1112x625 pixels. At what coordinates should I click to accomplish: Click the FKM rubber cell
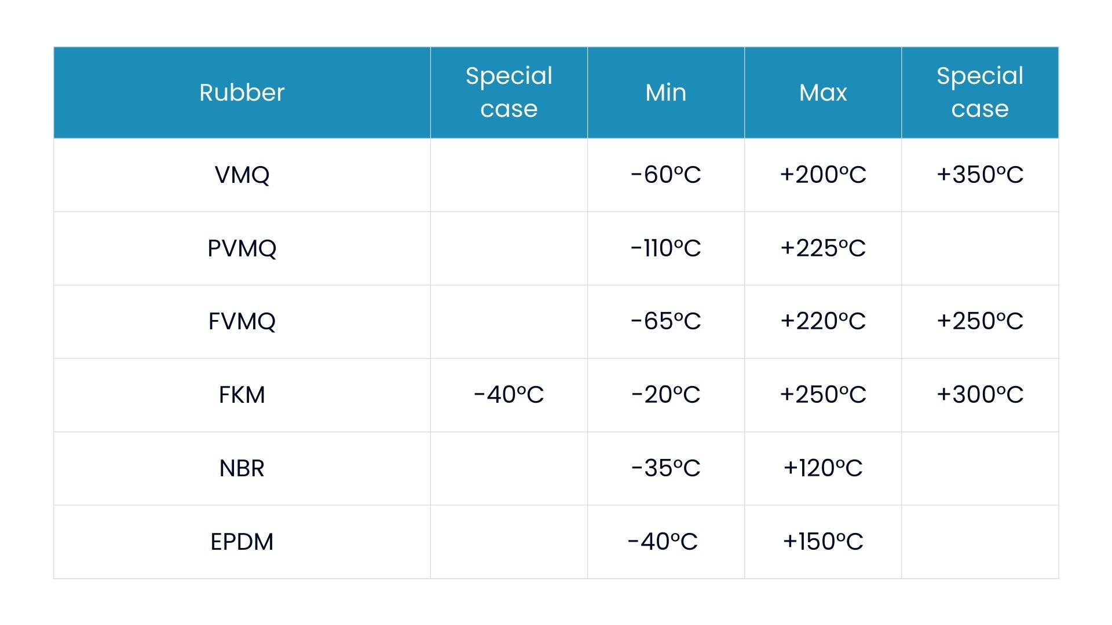click(242, 395)
